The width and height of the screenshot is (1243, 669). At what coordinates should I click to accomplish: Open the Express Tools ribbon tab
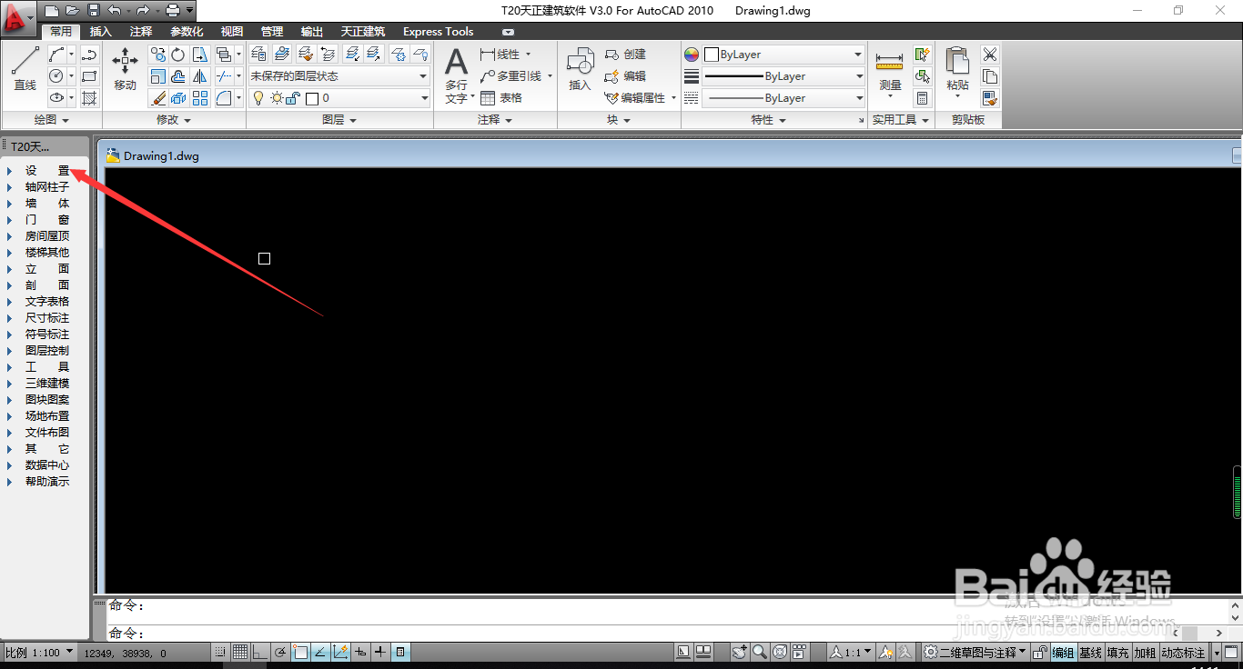tap(439, 31)
